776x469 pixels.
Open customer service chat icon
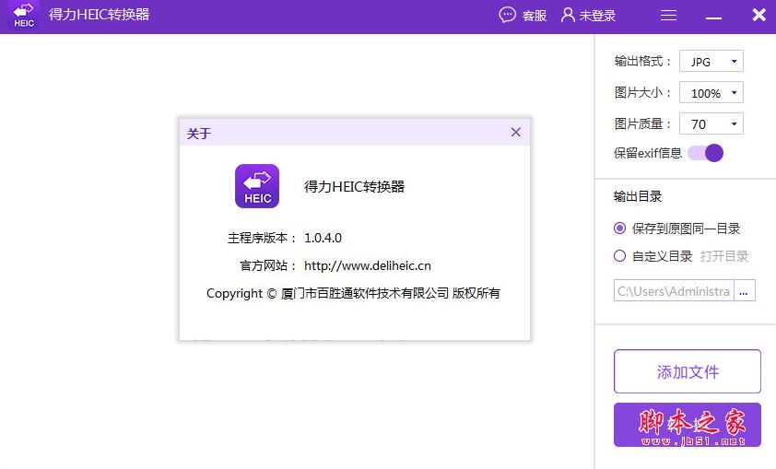point(507,15)
